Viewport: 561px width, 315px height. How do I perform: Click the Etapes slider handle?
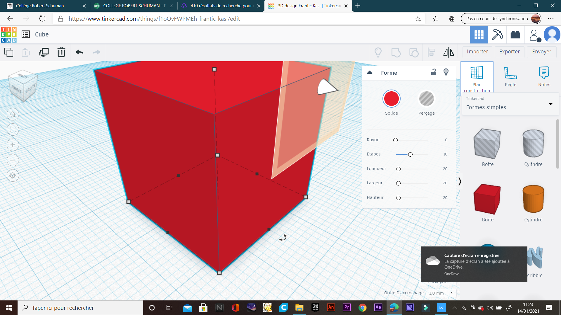410,154
